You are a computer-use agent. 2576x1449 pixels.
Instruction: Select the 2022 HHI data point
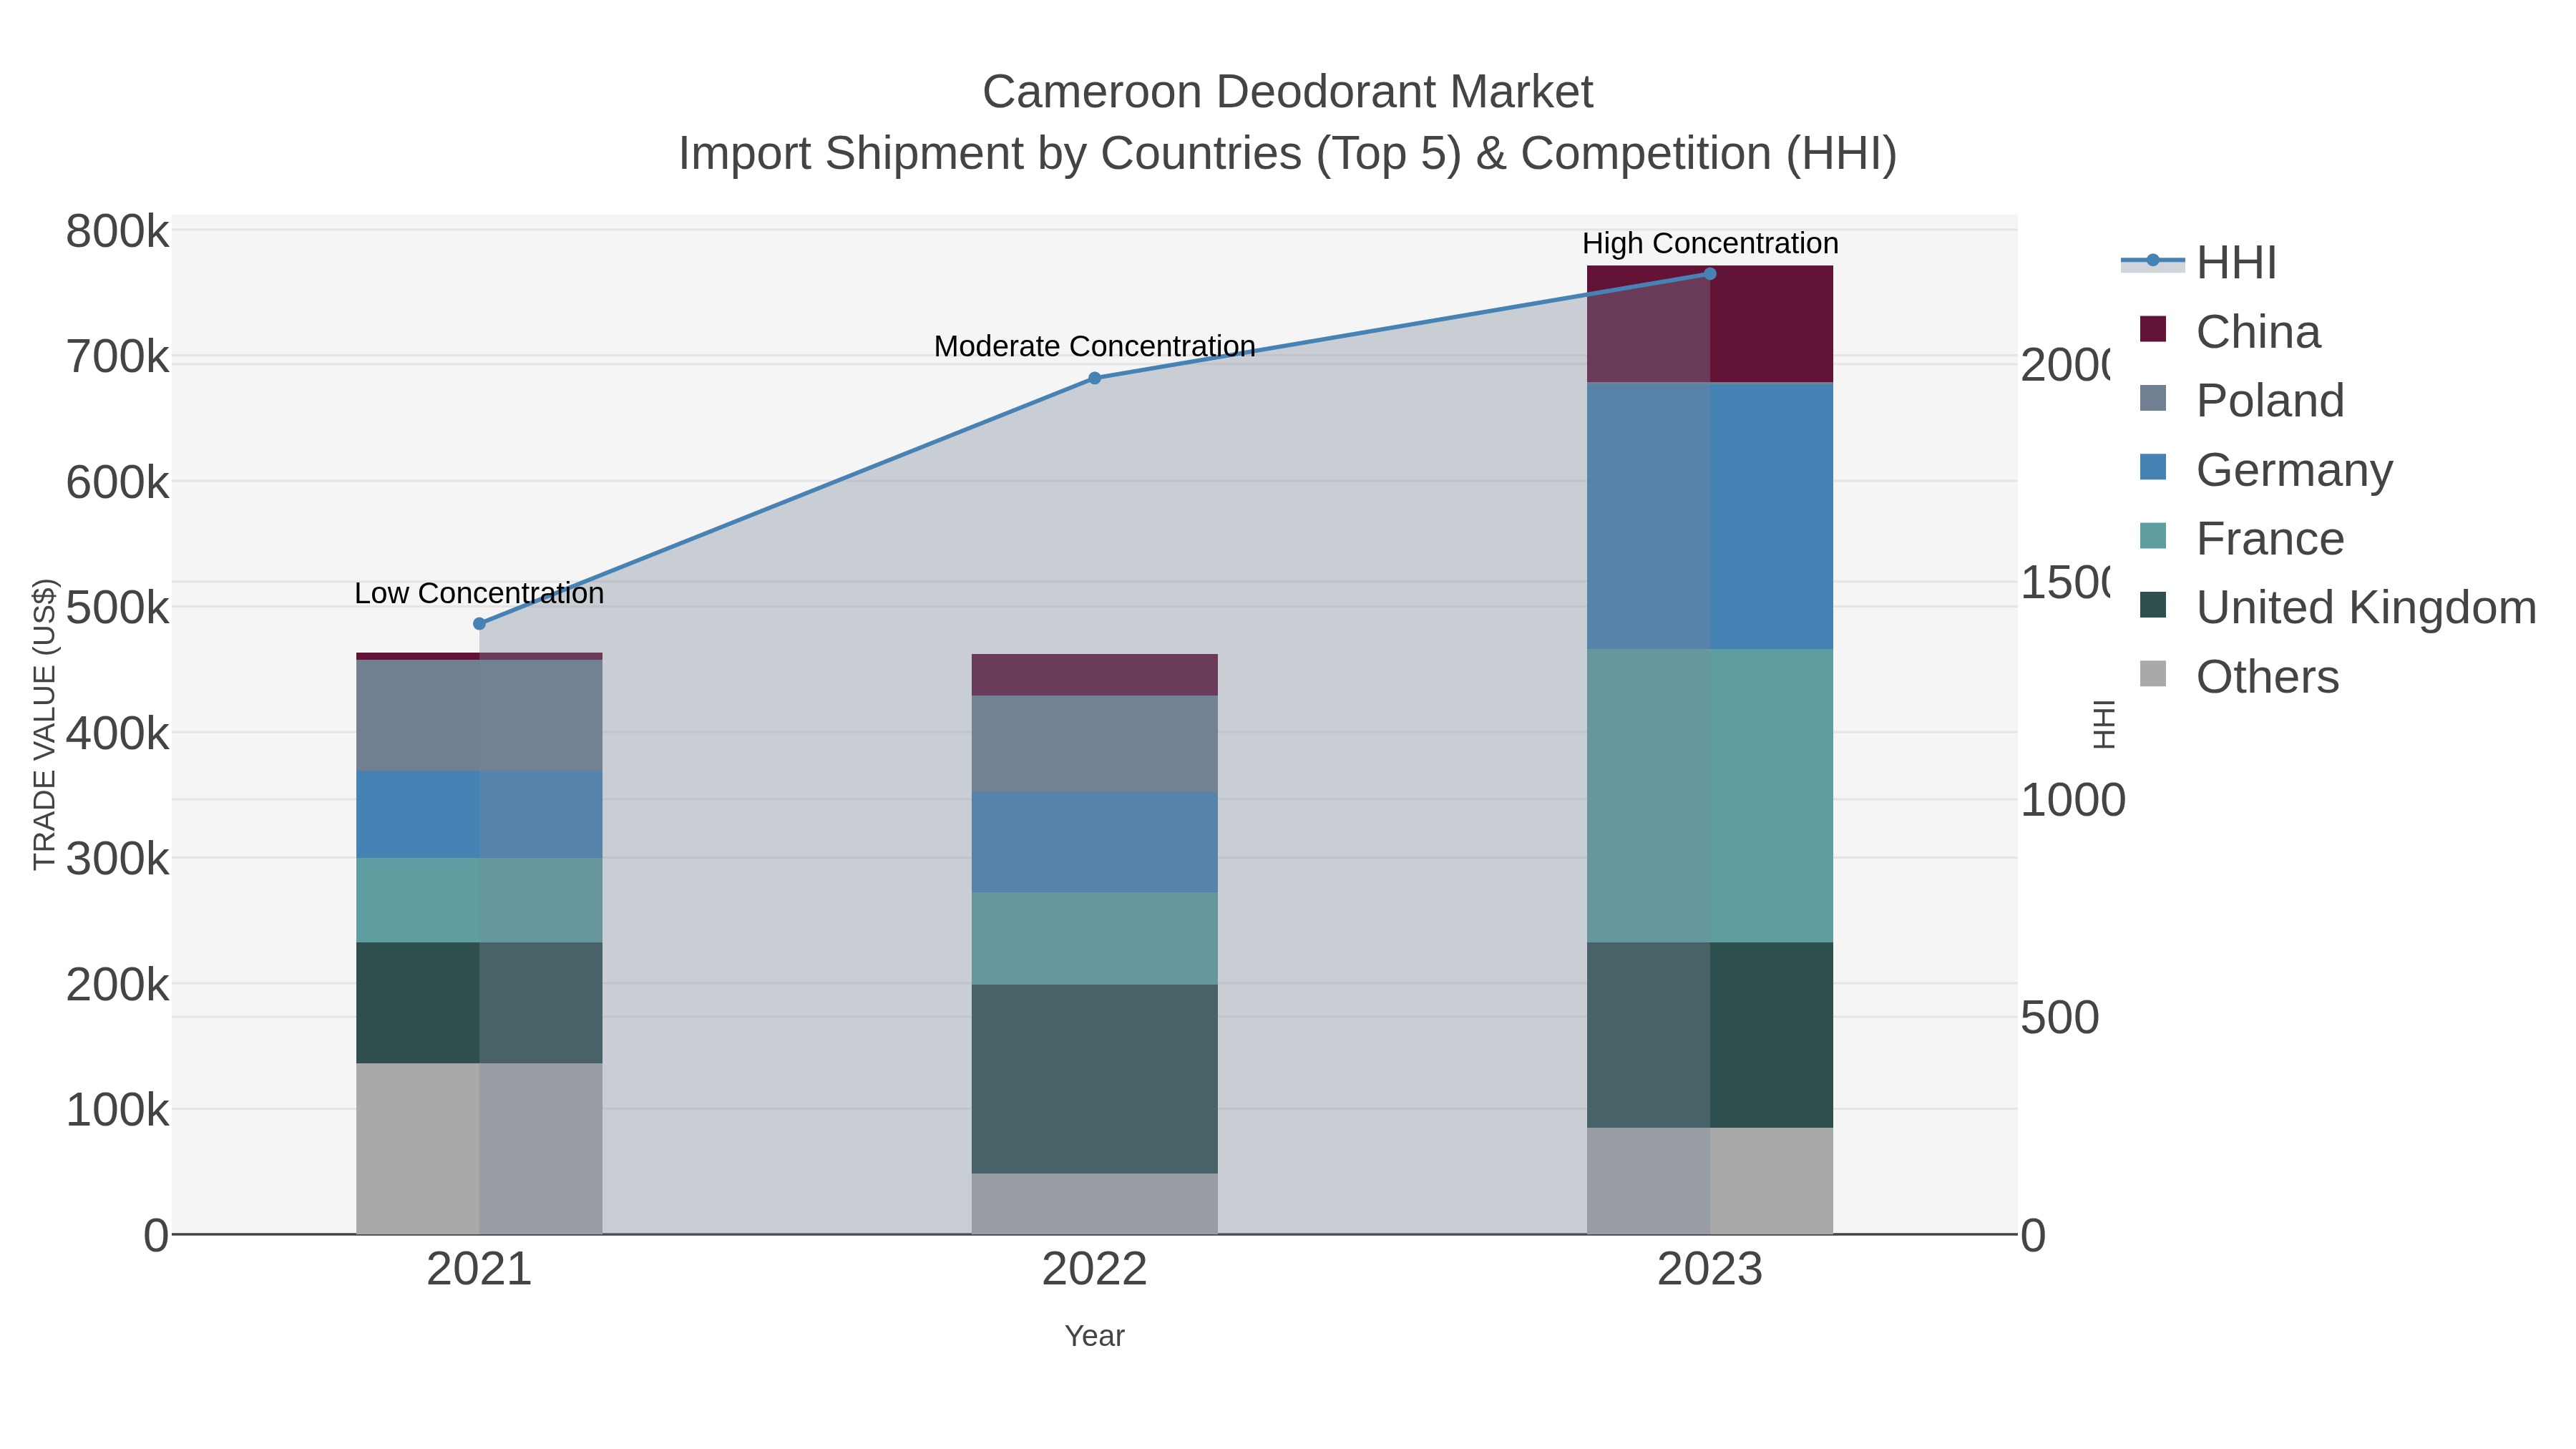(1094, 378)
